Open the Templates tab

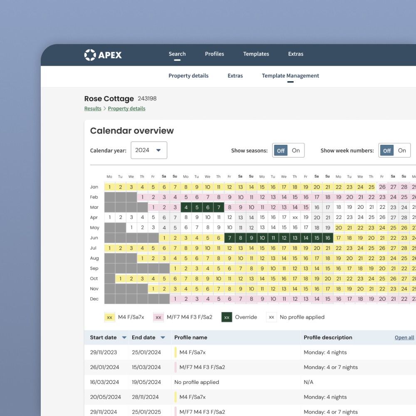point(256,54)
